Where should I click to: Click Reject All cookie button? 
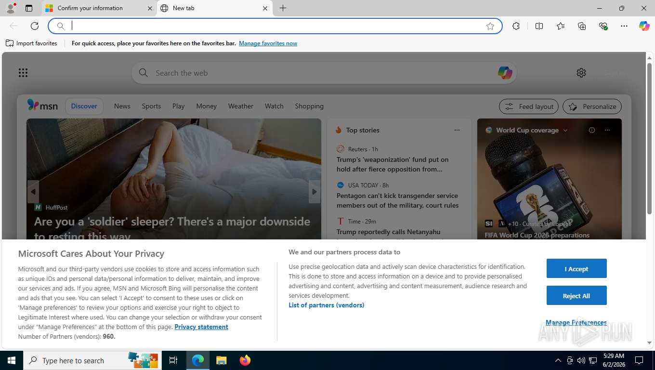point(576,296)
